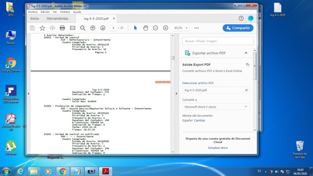The width and height of the screenshot is (313, 176).
Task: Collapse the right tools pane arrow
Action: [x=177, y=93]
